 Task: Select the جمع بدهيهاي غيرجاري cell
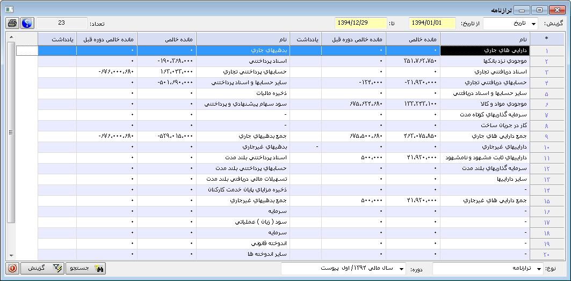(x=243, y=201)
